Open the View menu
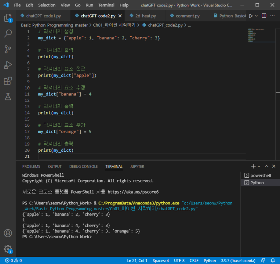 pos(65,5)
